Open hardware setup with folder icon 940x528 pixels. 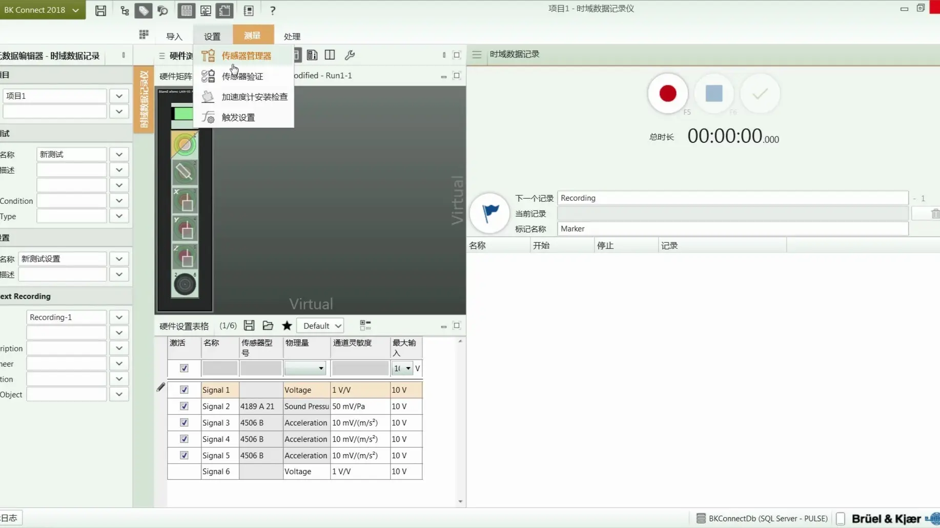(x=268, y=325)
